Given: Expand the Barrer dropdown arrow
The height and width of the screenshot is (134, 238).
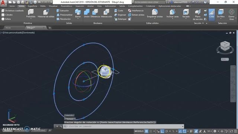Looking at the screenshot, I should click(78, 19).
